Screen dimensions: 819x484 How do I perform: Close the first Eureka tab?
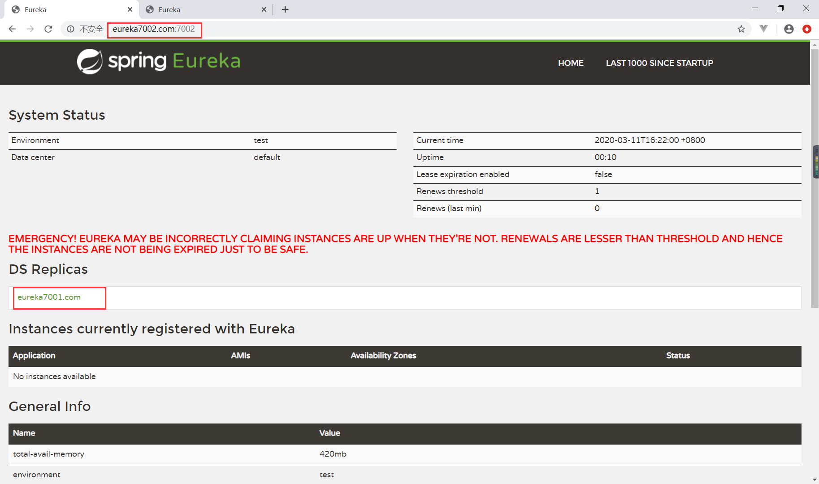coord(130,9)
